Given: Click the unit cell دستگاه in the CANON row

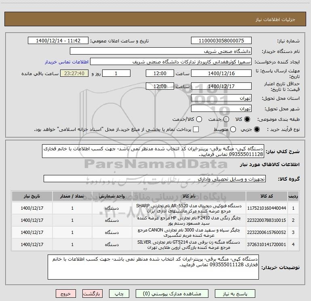Looking at the screenshot, I should coord(112,232).
